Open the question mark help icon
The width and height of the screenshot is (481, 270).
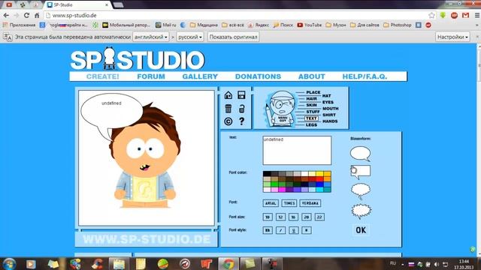[x=242, y=121]
